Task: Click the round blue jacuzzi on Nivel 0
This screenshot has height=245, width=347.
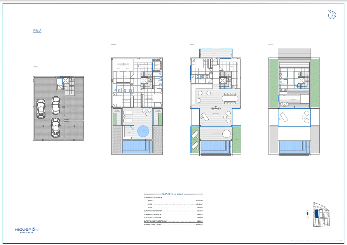Action: [x=143, y=132]
